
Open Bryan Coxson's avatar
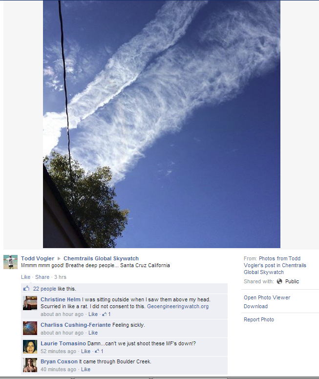click(x=30, y=365)
